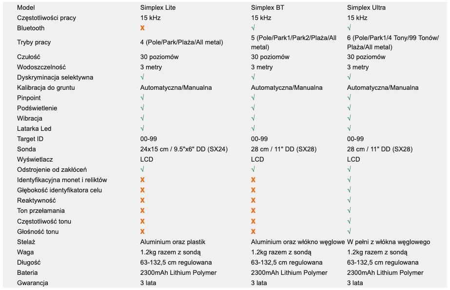
Task: Click the Simplex BT column header
Action: 268,7
